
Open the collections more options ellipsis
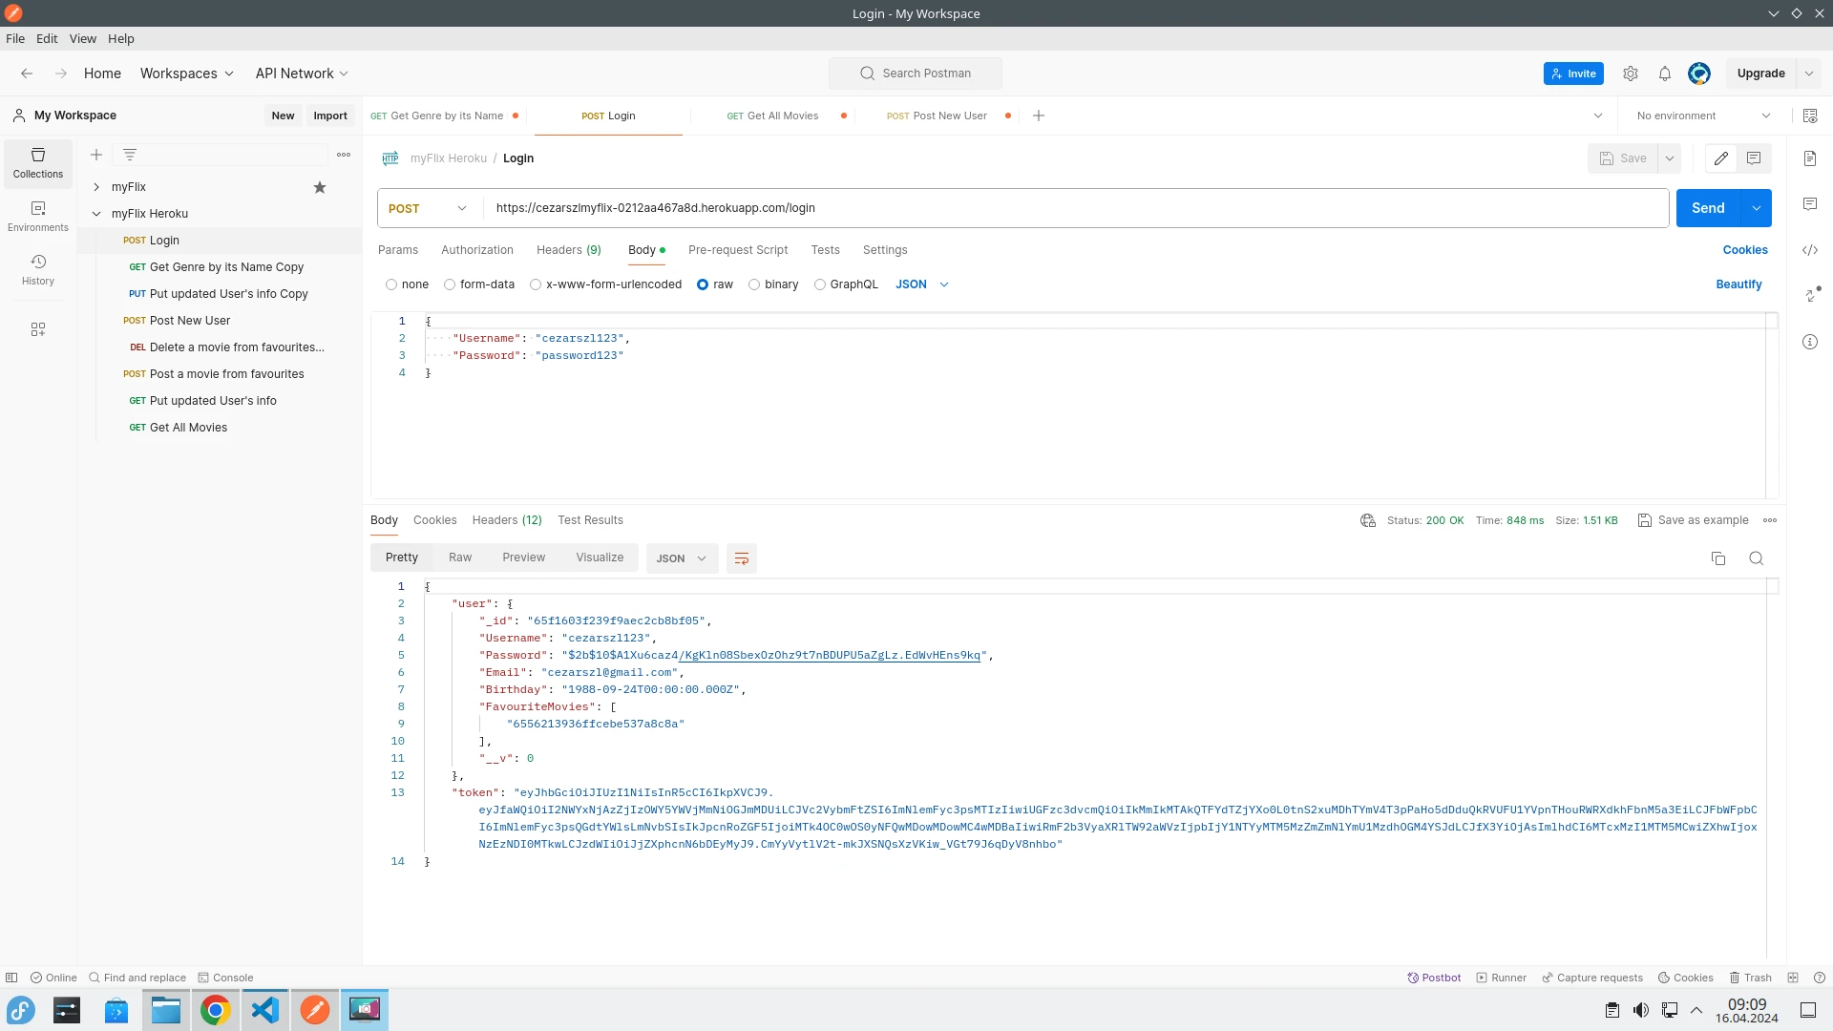pos(344,155)
